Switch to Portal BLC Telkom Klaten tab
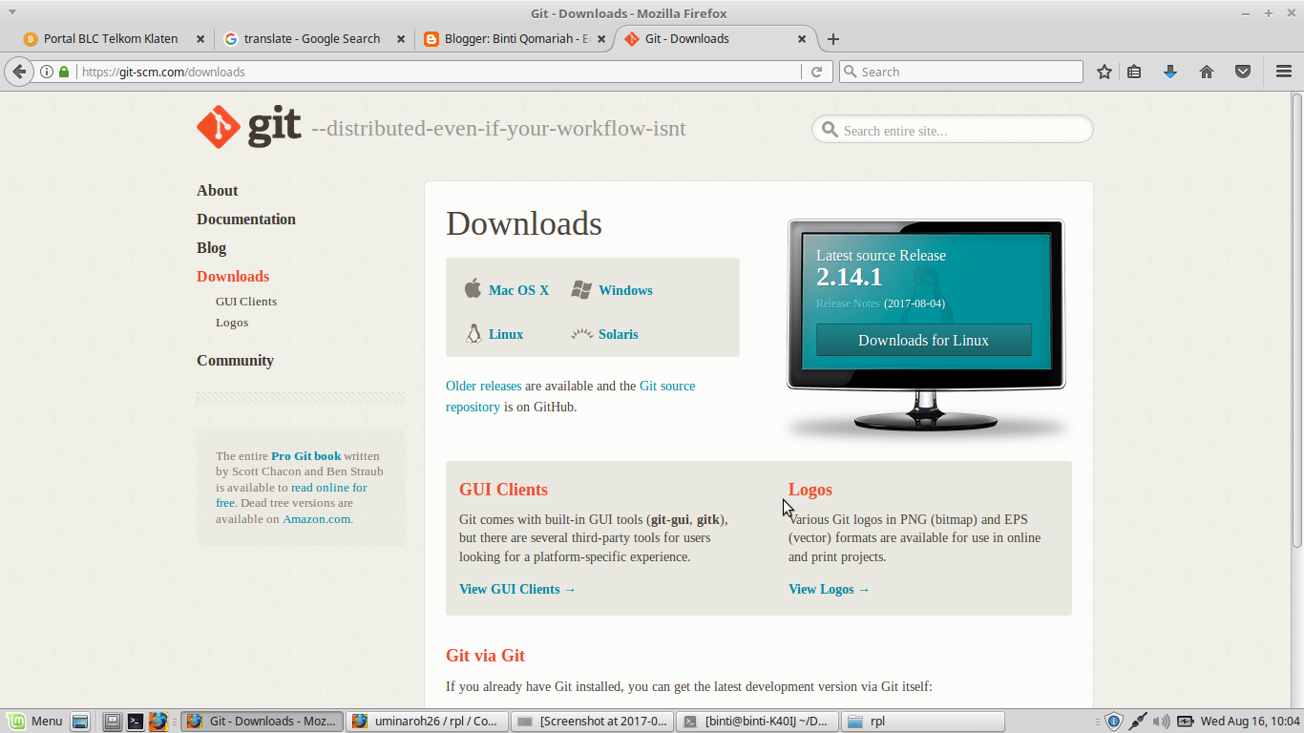The image size is (1304, 733). (x=113, y=39)
